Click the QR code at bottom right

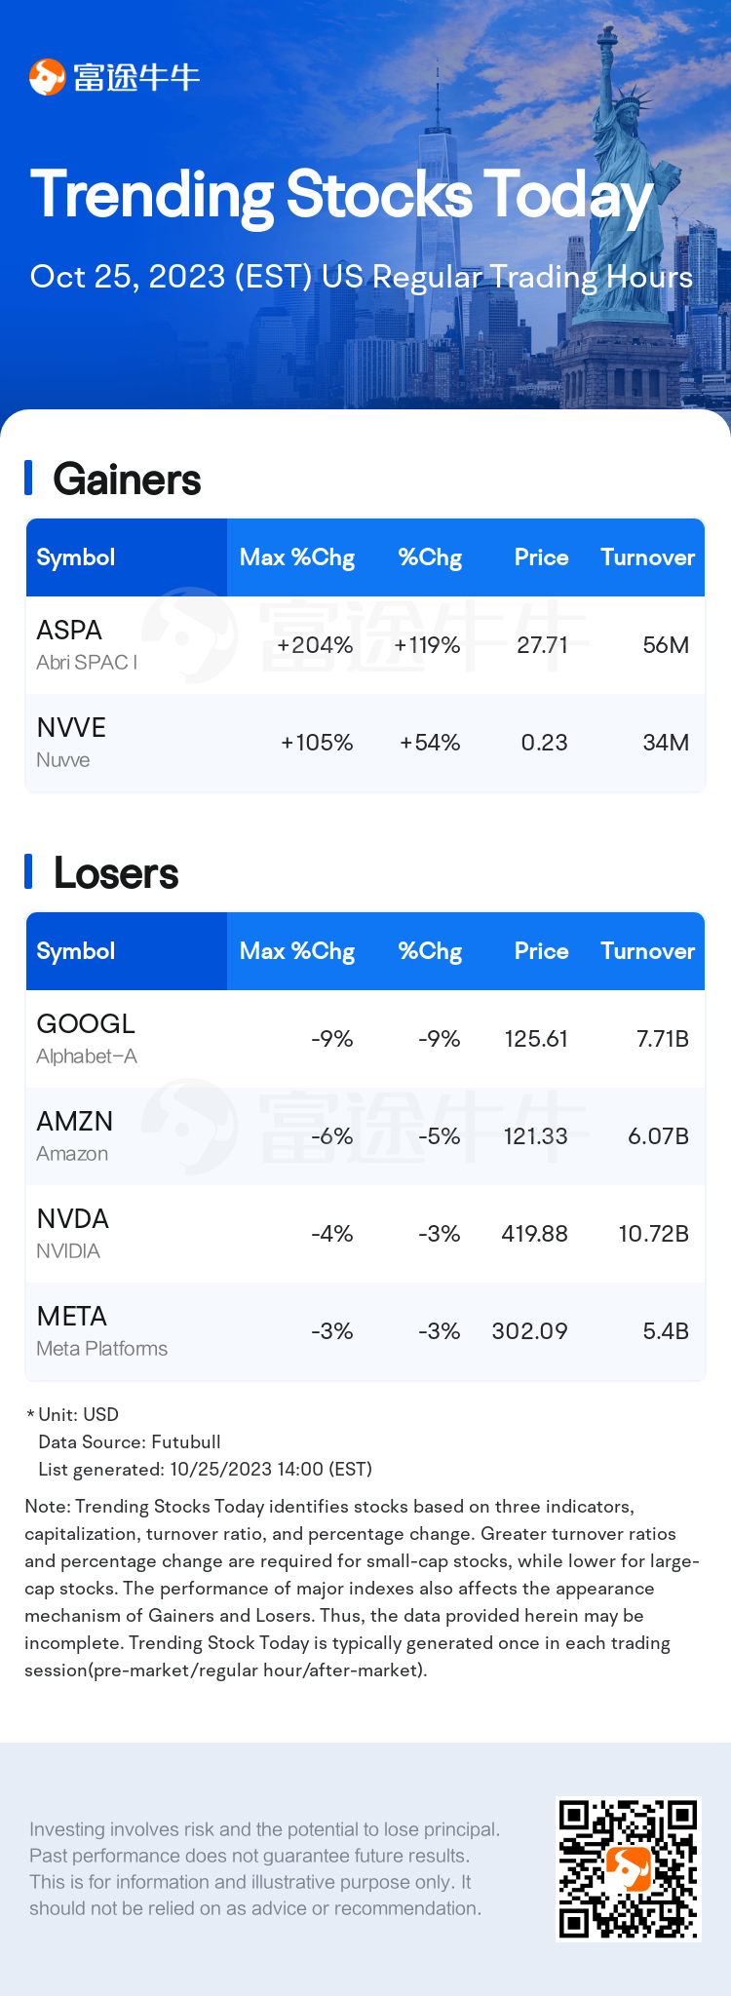[629, 1869]
